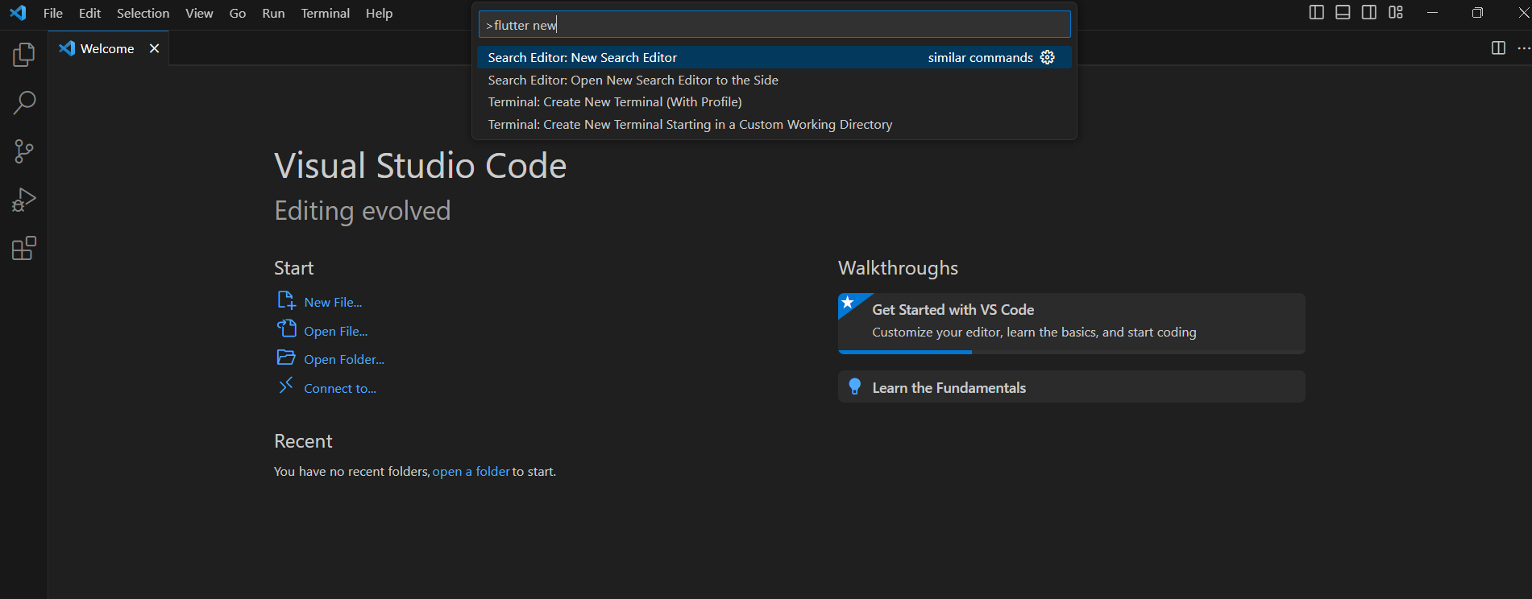Select 'Search Editor: New Search Editor' command
1532x599 pixels.
(x=774, y=57)
